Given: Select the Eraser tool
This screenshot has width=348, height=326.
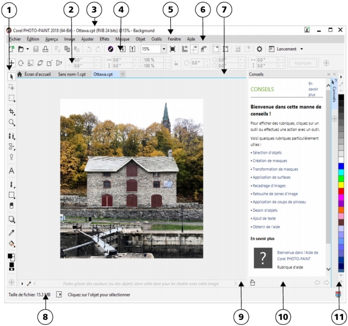Looking at the screenshot, I should [x=11, y=206].
